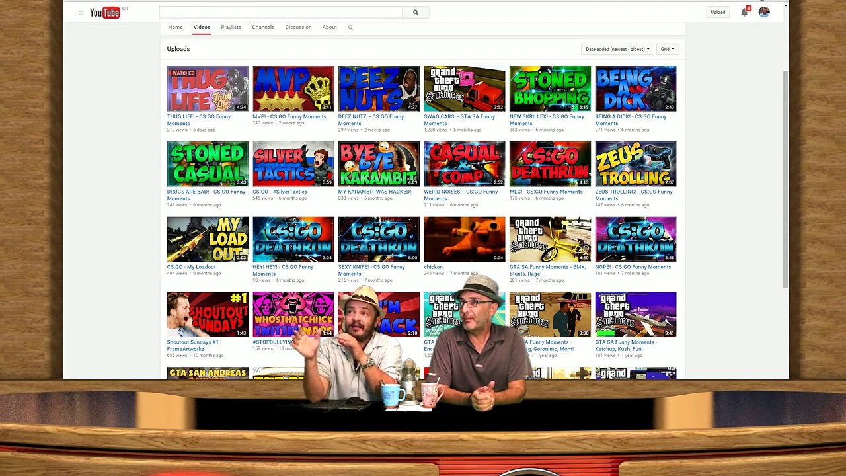This screenshot has width=846, height=476.
Task: Click the ZEUS TROLLING! video title
Action: pyautogui.click(x=634, y=195)
